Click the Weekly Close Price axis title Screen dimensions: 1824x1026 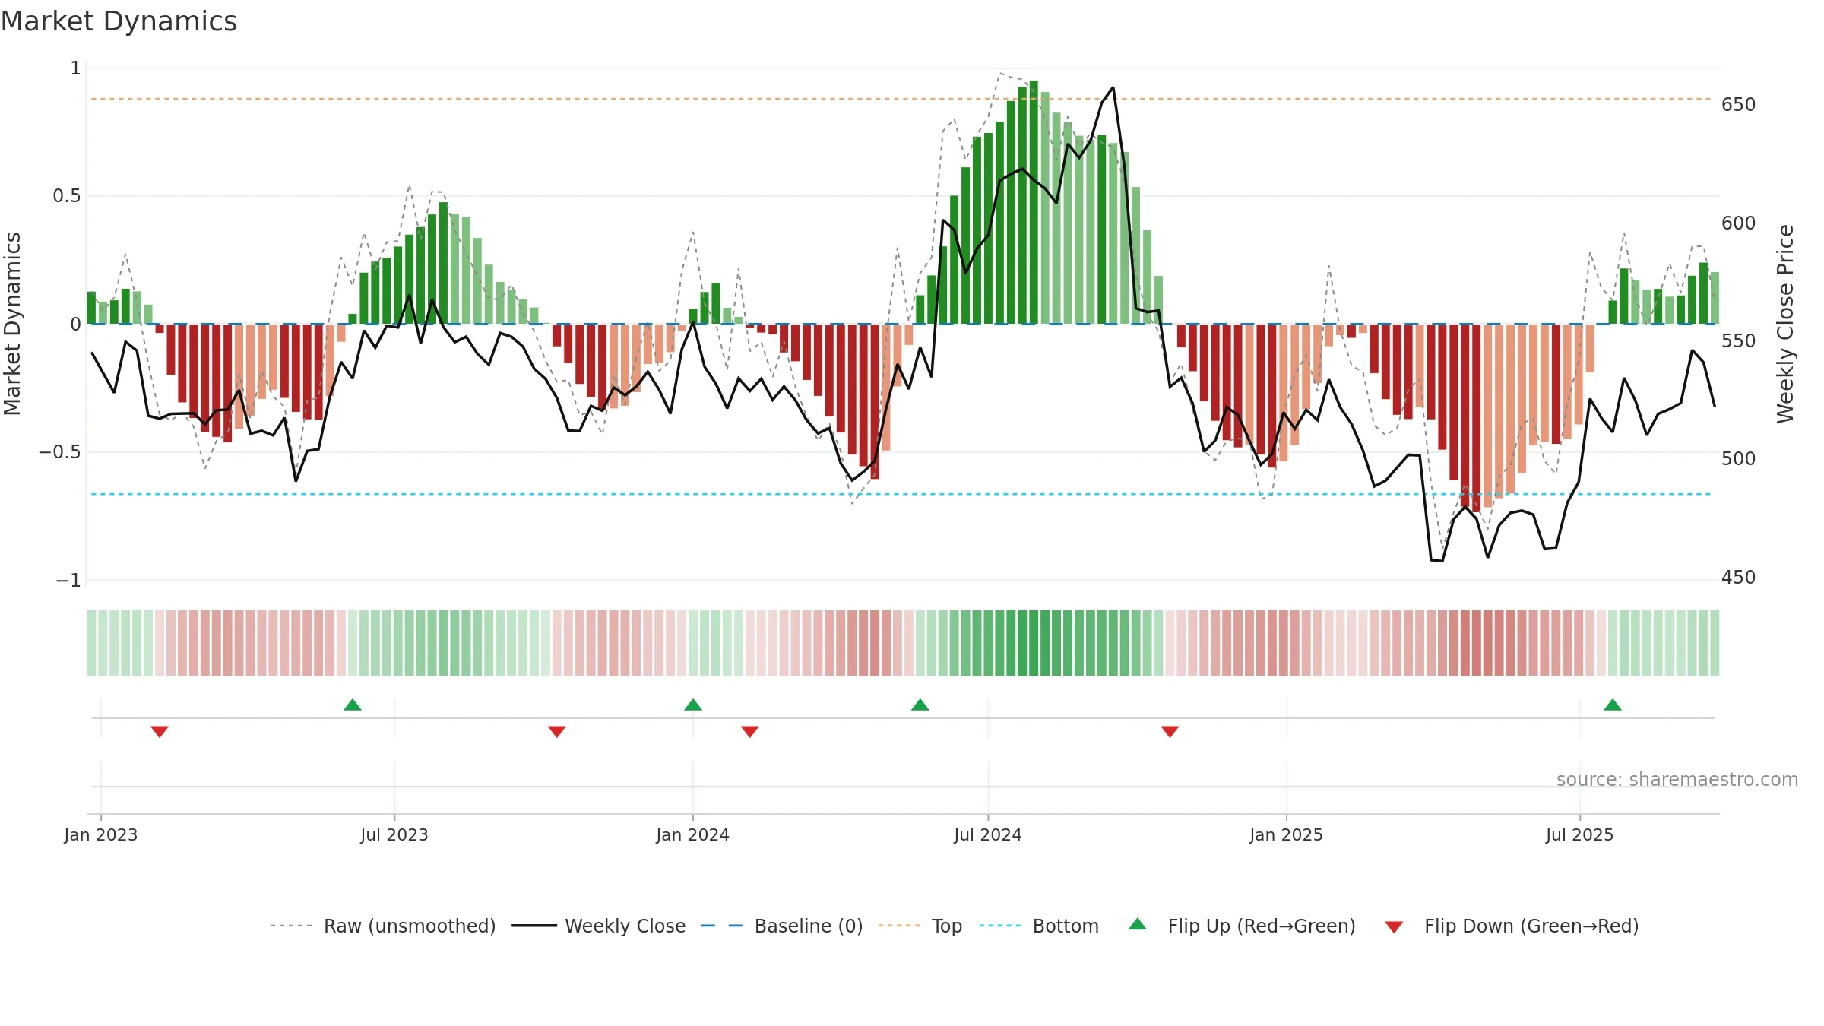[1785, 324]
